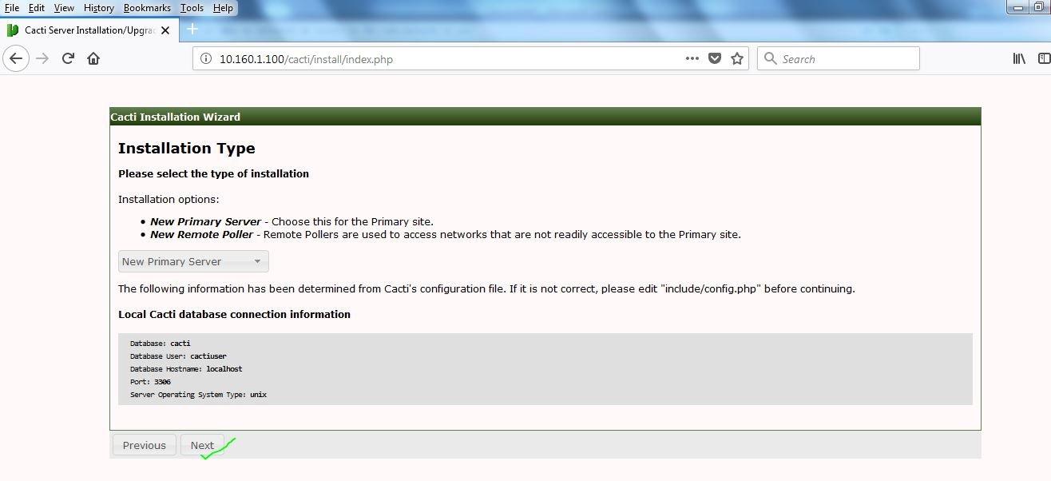Click the Next button
This screenshot has height=481, width=1051.
[x=202, y=445]
